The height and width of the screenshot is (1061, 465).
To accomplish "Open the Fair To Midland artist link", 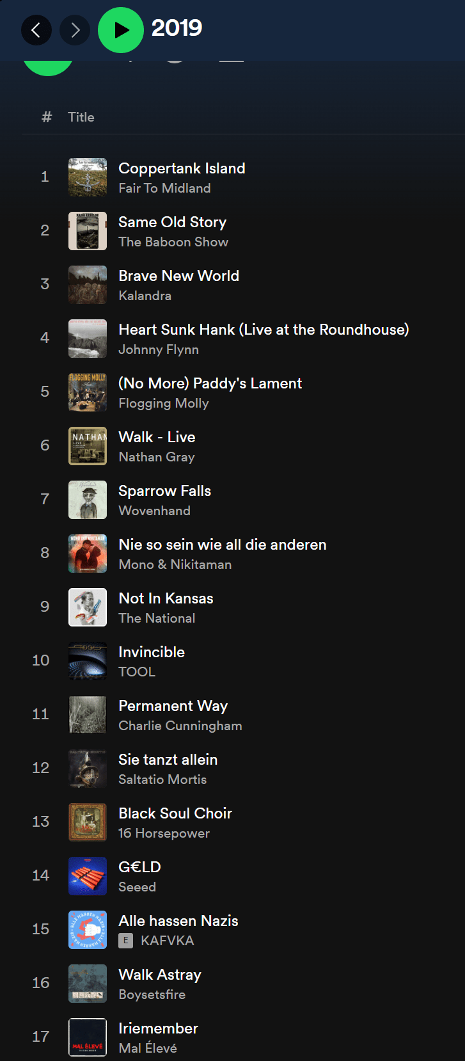I will [x=164, y=188].
